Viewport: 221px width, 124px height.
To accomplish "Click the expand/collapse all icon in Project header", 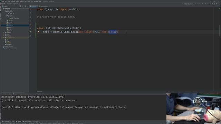I will (23, 6).
